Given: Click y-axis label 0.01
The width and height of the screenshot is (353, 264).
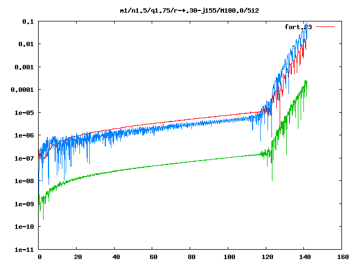Looking at the screenshot, I should click(26, 44).
